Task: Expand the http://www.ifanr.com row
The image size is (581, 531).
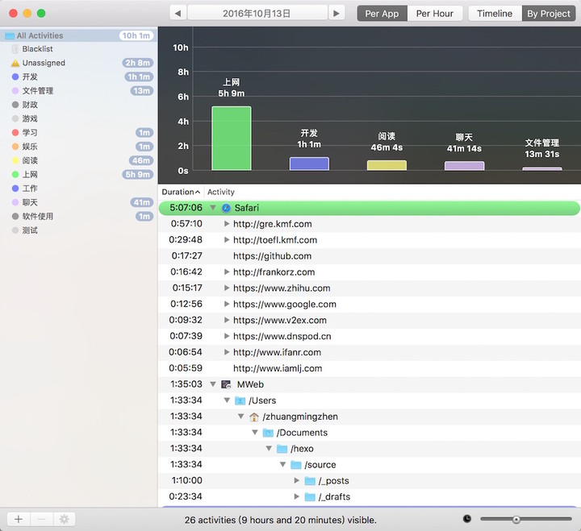Action: pyautogui.click(x=227, y=352)
